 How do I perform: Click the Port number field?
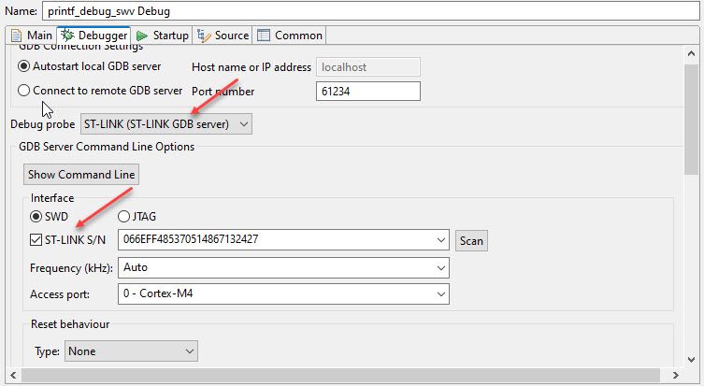(x=368, y=91)
